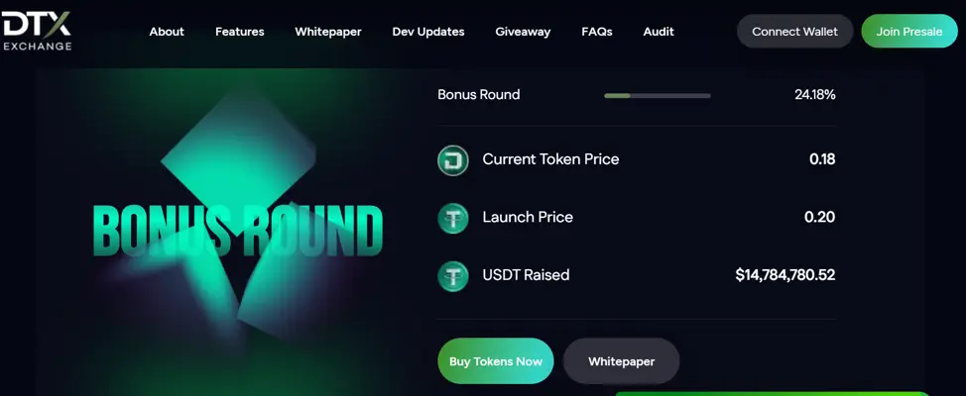Click the green Join Presale button
This screenshot has height=396, width=966.
click(909, 32)
